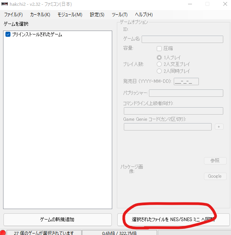
Task: Close the hakchi2 window
Action: (x=225, y=4)
